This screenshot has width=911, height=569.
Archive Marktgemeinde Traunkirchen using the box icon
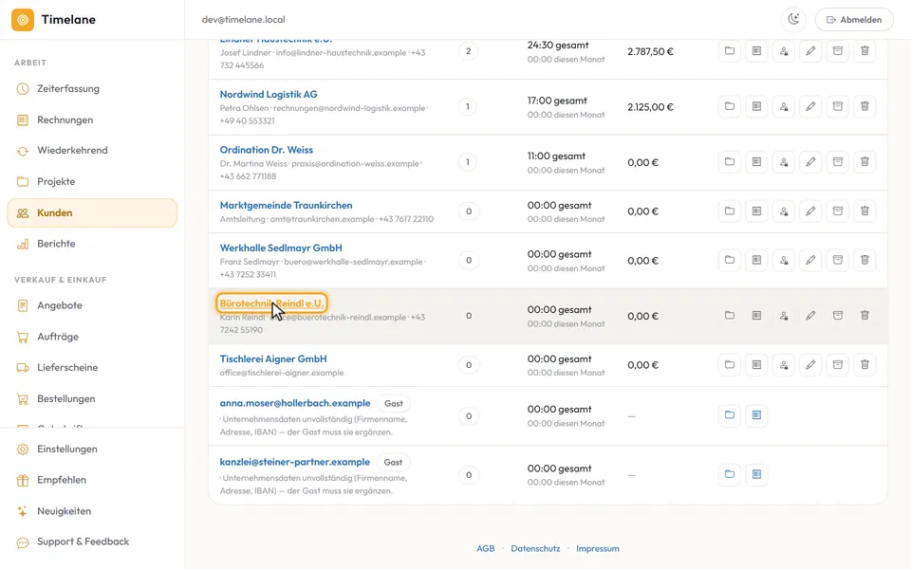pos(837,211)
